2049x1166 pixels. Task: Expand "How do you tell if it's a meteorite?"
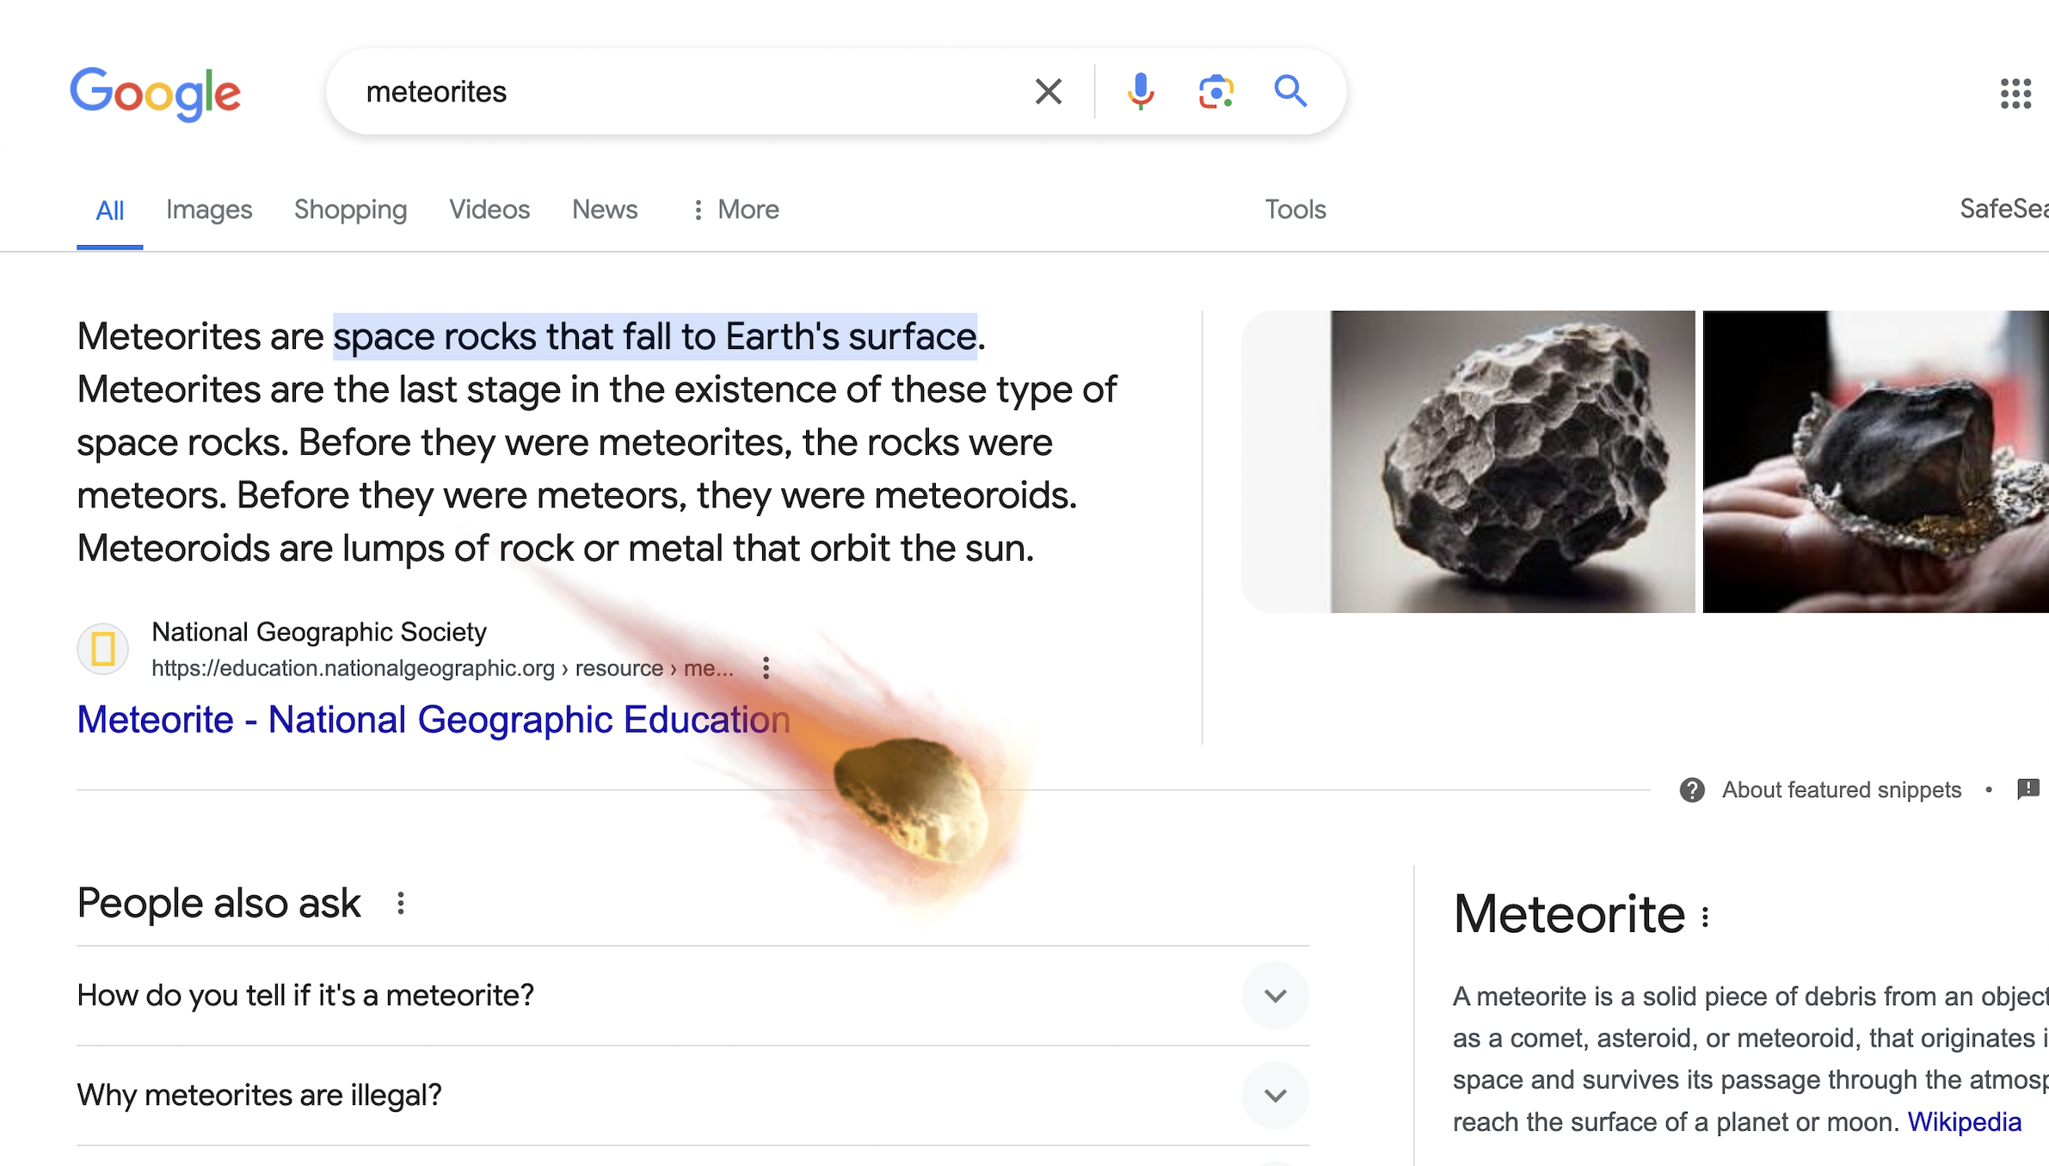(x=1275, y=996)
